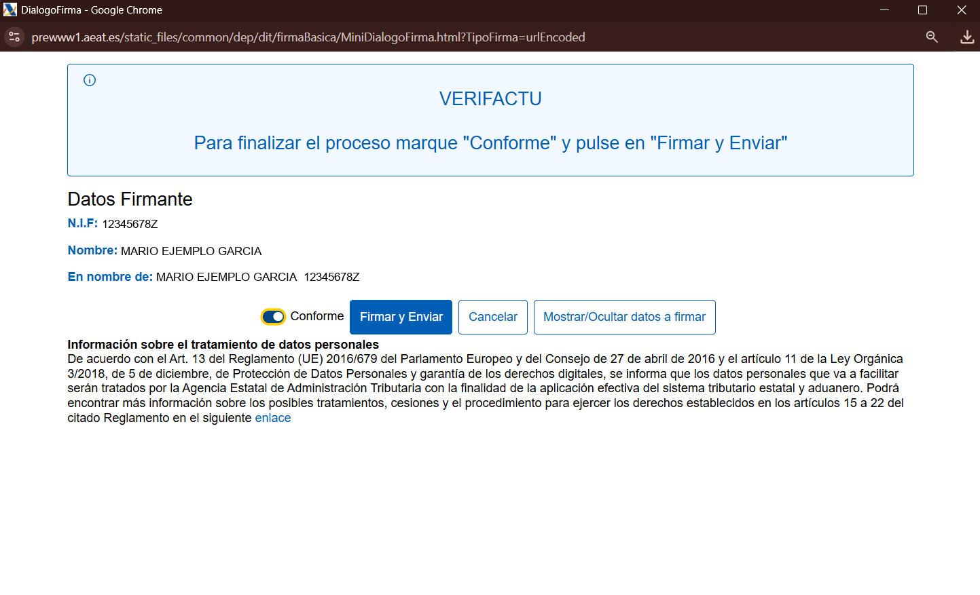The image size is (980, 595).
Task: Click 'Información sobre el tratamiento de datos personales'
Action: [223, 345]
